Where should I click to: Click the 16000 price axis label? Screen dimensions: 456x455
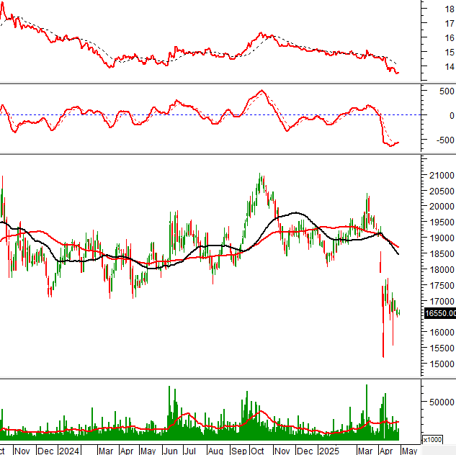pyautogui.click(x=442, y=332)
